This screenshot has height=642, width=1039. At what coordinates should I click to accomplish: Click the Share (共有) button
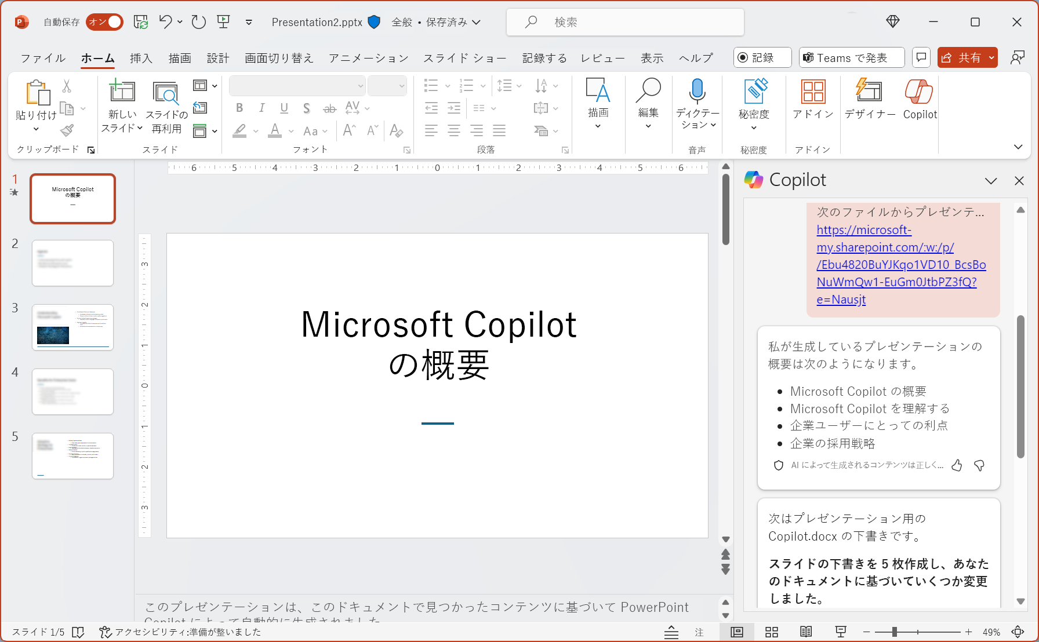point(962,57)
